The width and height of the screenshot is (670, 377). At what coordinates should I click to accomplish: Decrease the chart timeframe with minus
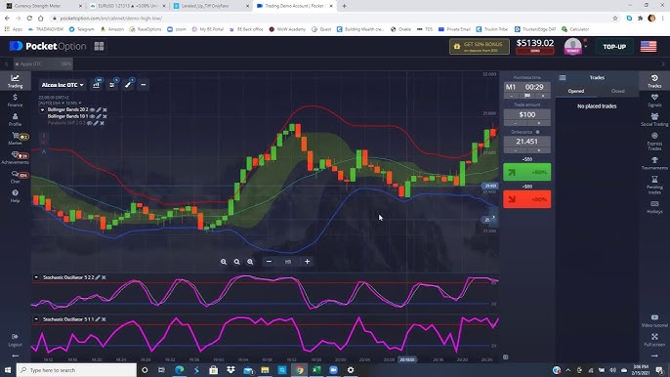pyautogui.click(x=269, y=261)
